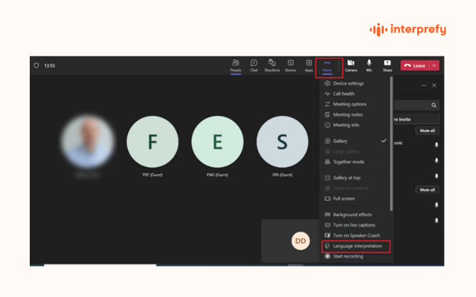476x297 pixels.
Task: Click the More menu vertical scrollbar
Action: click(x=391, y=142)
